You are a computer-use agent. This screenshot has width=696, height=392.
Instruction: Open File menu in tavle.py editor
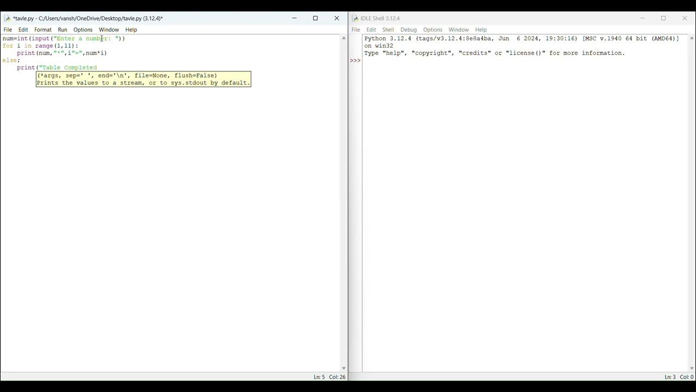click(x=8, y=29)
